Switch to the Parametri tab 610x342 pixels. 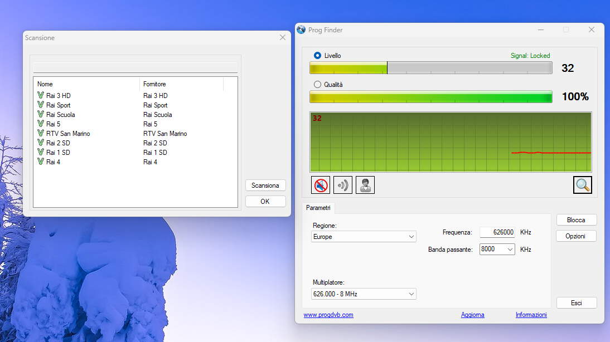[x=318, y=208]
